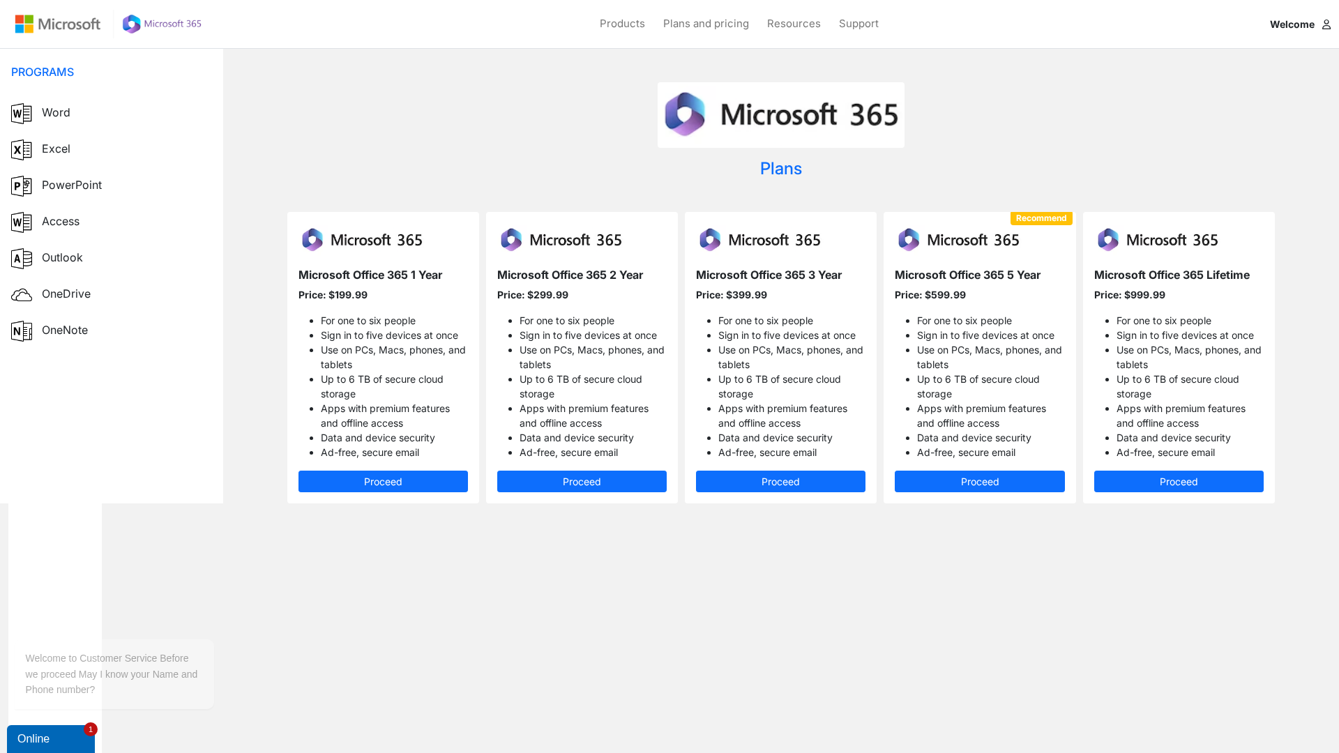Open Outlook from the programs list
Image resolution: width=1339 pixels, height=753 pixels.
(x=62, y=257)
